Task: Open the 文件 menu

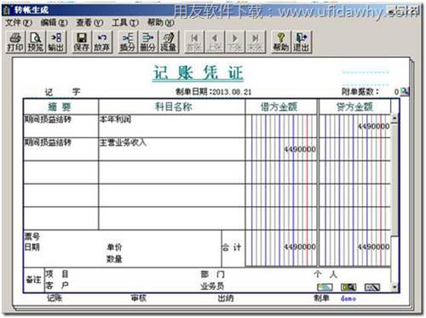Action: [x=19, y=22]
